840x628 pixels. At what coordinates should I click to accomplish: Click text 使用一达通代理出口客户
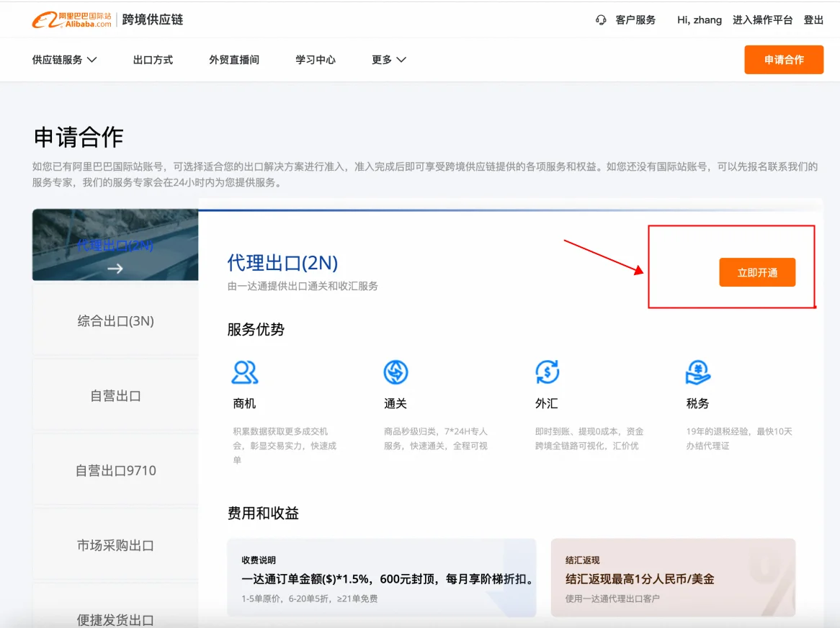coord(612,598)
